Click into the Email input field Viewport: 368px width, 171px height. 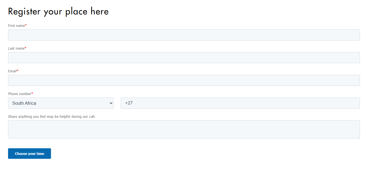coord(184,80)
